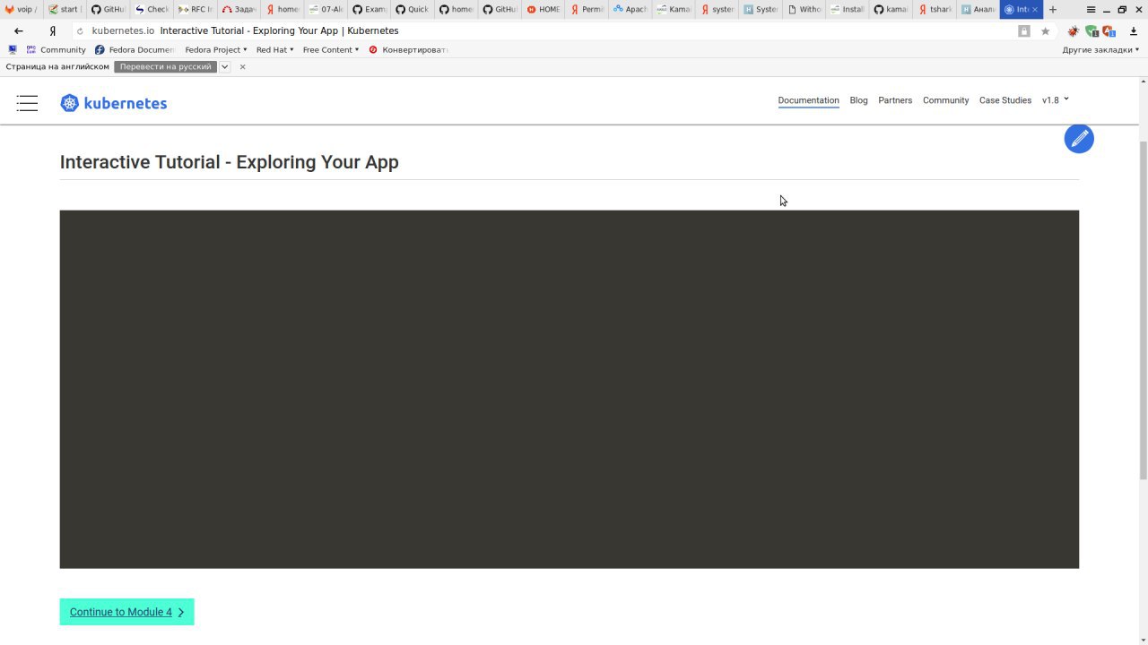Open a new tab with the plus icon
Viewport: 1148px width, 645px height.
point(1053,9)
